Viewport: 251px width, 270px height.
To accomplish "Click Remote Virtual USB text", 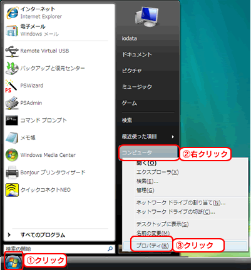I will click(44, 51).
